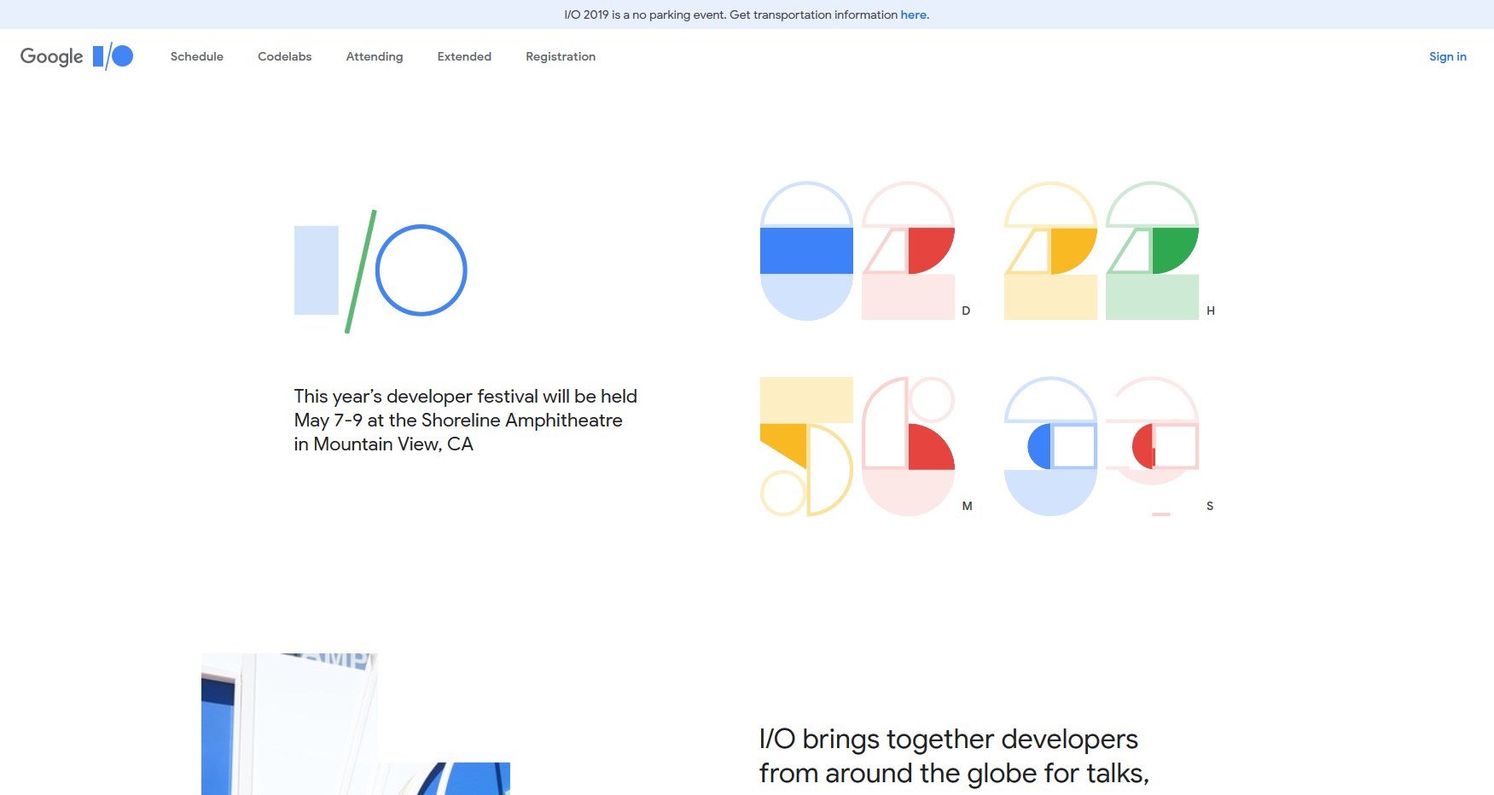
Task: Go to Codelabs section
Action: (x=285, y=56)
